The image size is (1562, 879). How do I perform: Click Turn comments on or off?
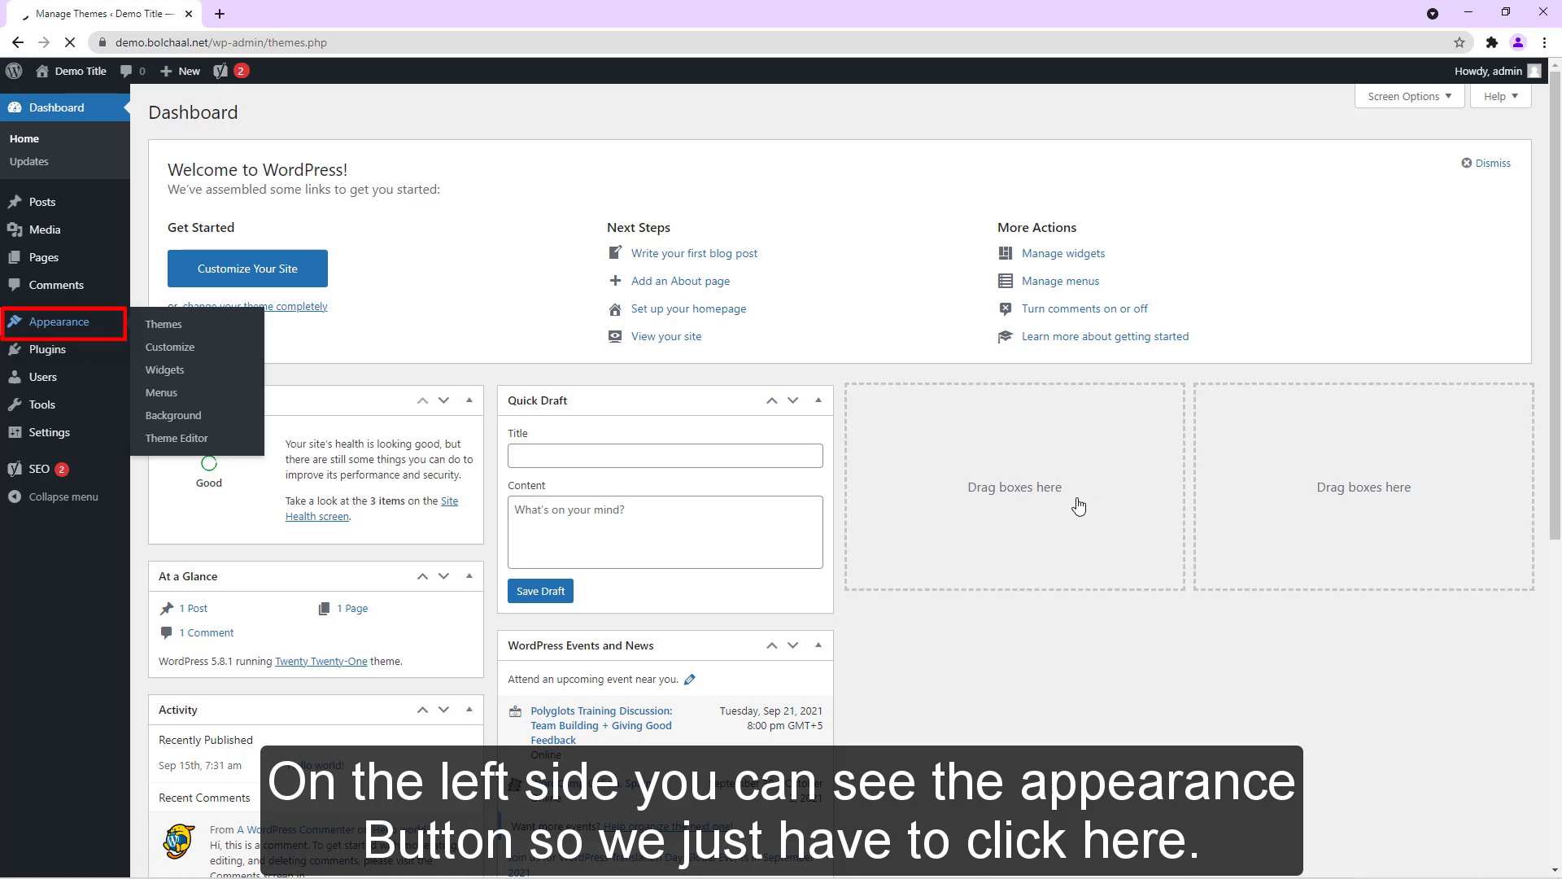[1084, 308]
